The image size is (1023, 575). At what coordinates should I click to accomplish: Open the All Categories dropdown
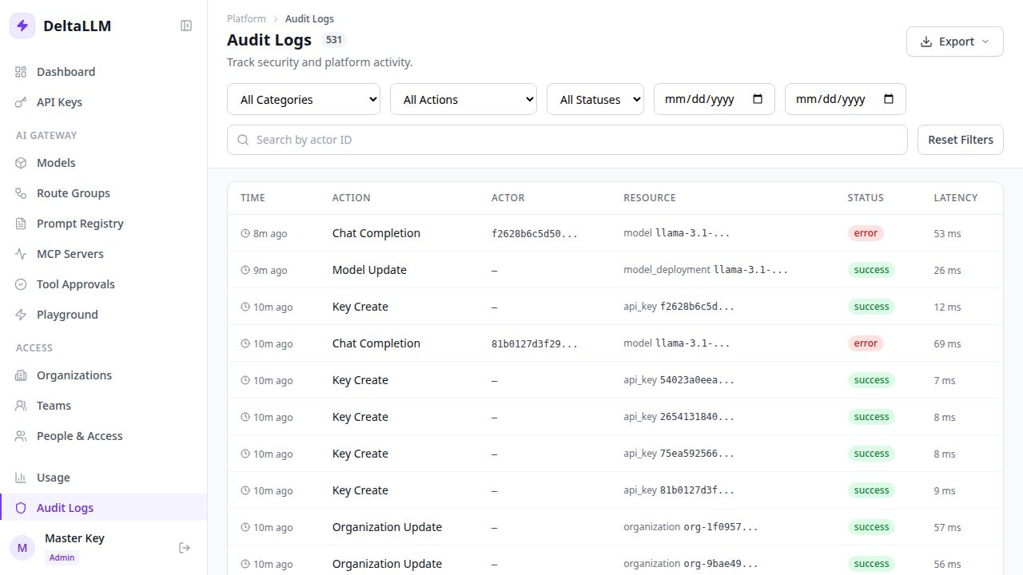(304, 99)
